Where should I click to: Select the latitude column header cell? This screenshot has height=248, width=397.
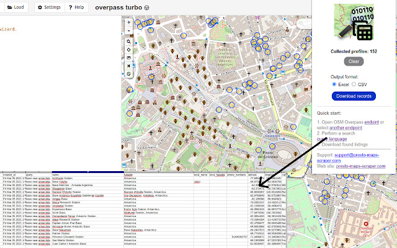pyautogui.click(x=256, y=175)
